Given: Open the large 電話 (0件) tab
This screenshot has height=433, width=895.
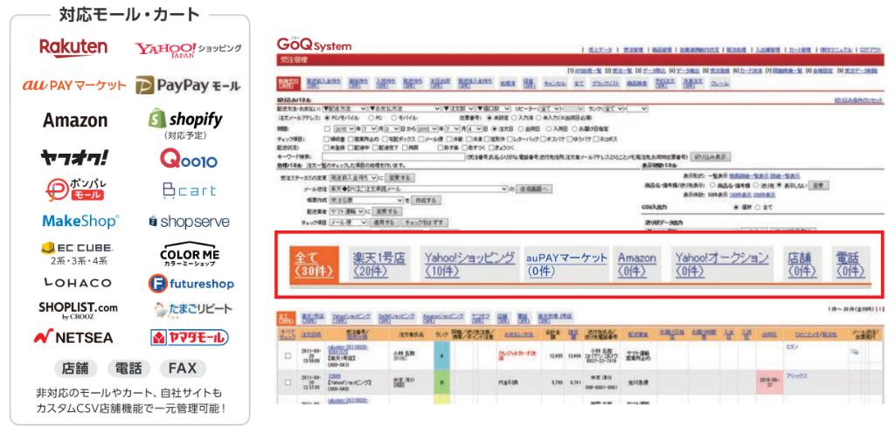Looking at the screenshot, I should (x=850, y=264).
